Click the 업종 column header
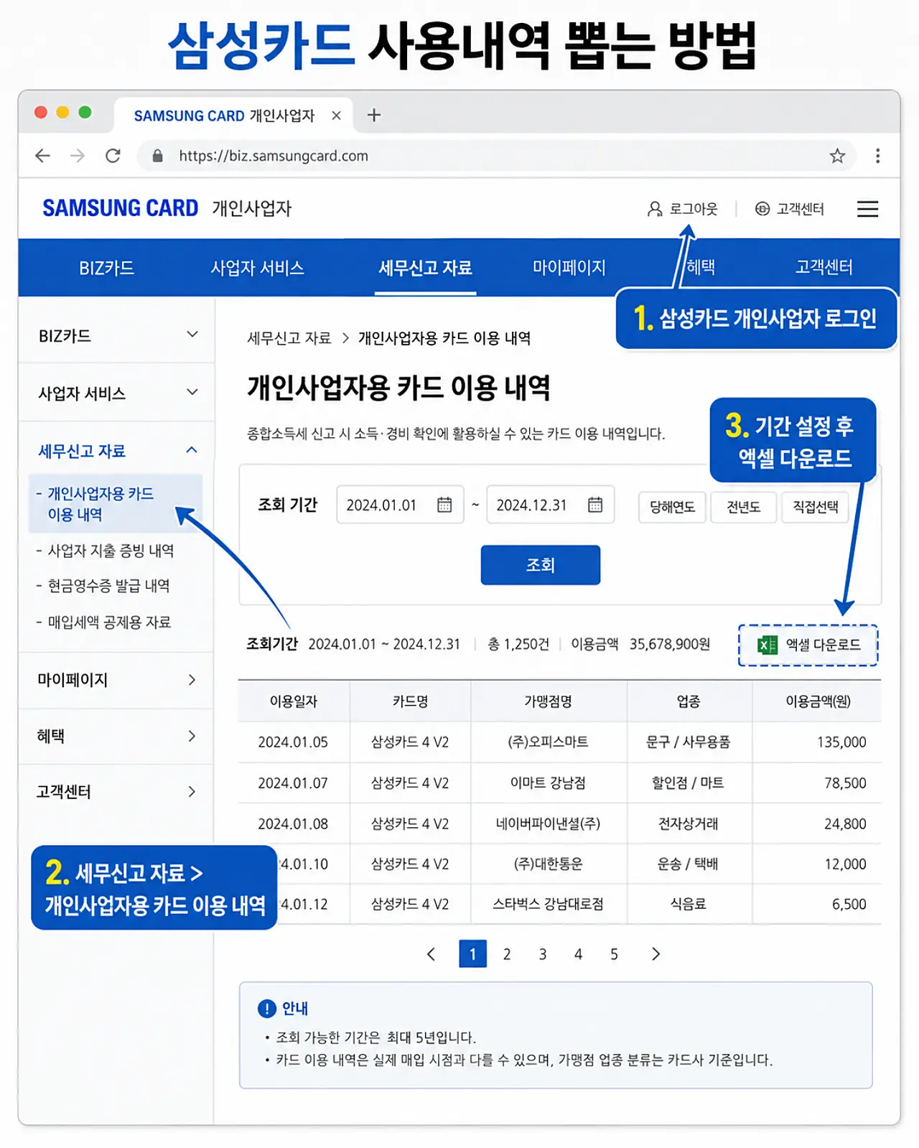 coord(689,701)
